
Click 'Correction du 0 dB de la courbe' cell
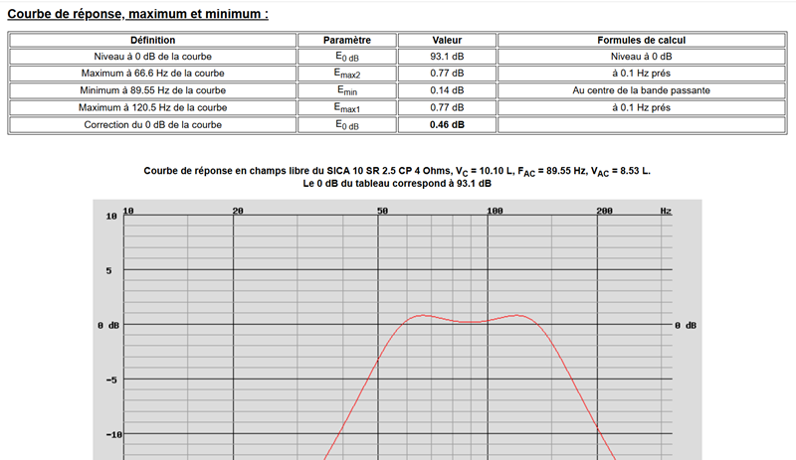(x=153, y=125)
